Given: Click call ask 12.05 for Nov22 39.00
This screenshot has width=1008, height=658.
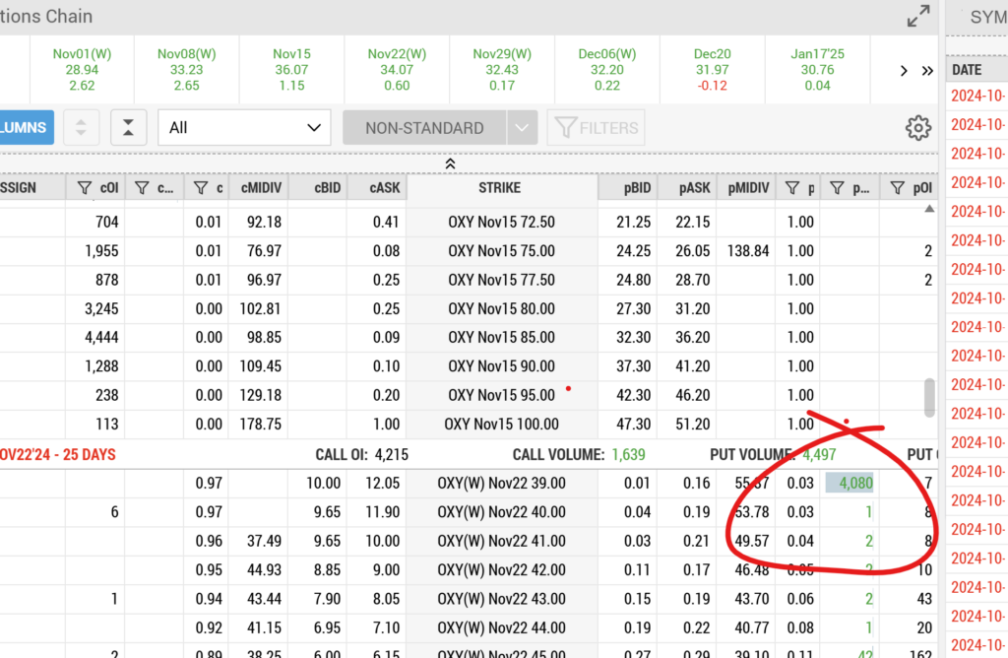Looking at the screenshot, I should (x=383, y=483).
